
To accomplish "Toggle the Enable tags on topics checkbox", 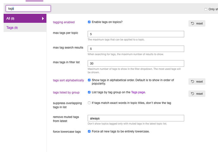I will pyautogui.click(x=89, y=22).
